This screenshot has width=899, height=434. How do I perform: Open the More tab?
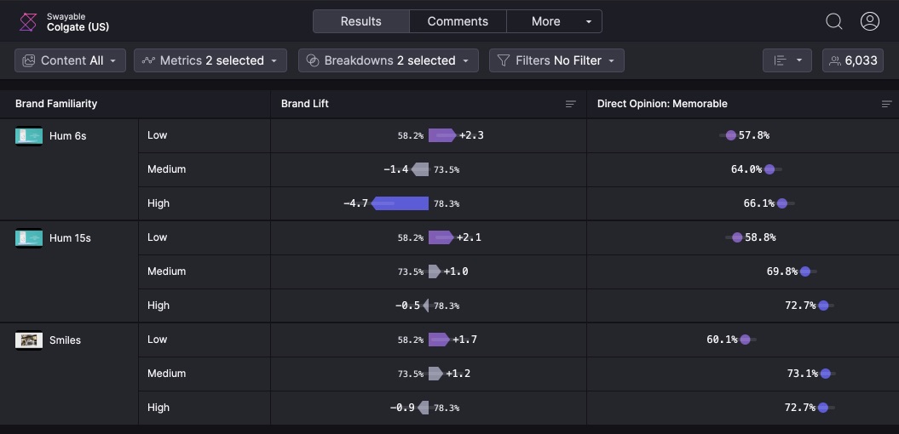(545, 21)
